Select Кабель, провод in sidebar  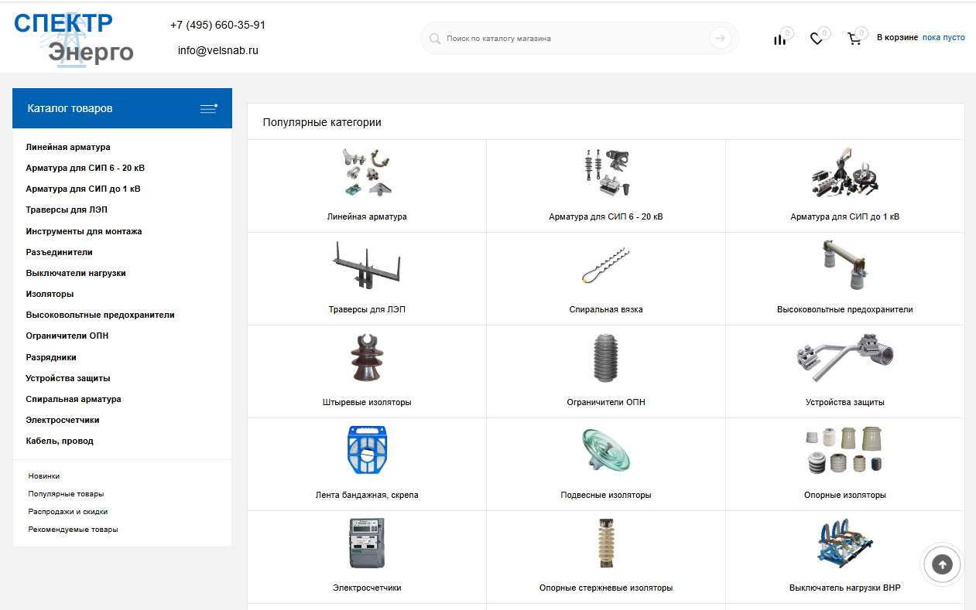pos(60,441)
